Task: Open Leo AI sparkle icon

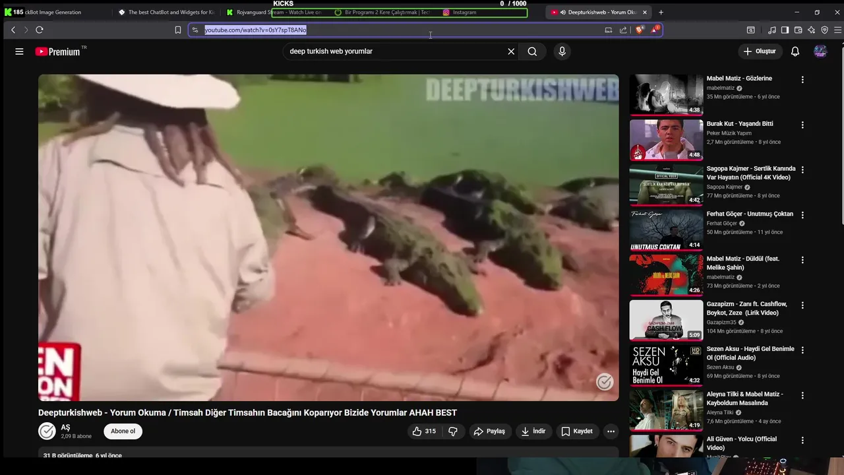Action: (811, 30)
